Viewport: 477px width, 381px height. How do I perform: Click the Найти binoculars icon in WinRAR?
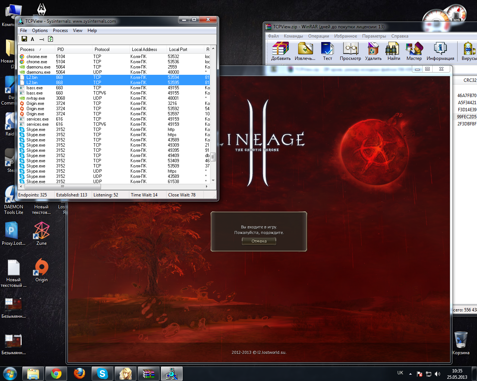click(394, 51)
